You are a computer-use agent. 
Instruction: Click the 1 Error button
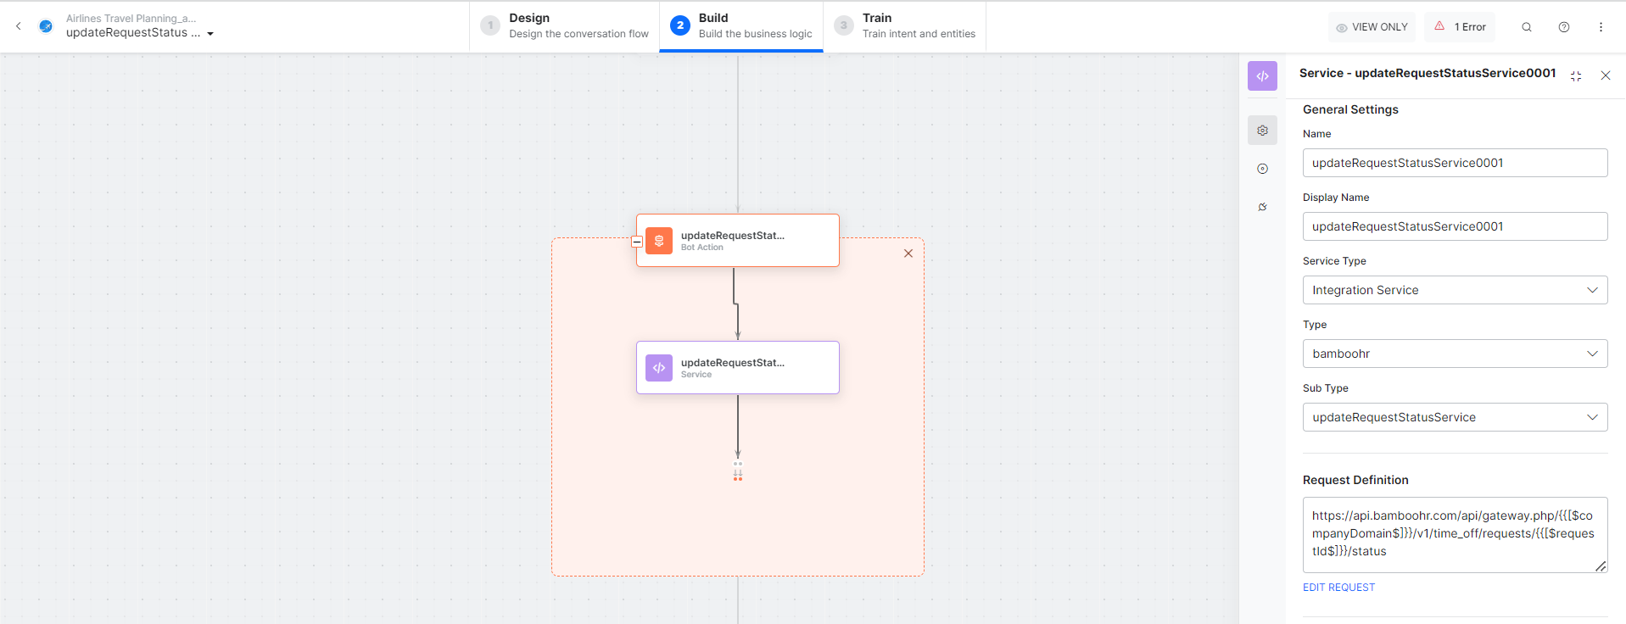[1460, 27]
